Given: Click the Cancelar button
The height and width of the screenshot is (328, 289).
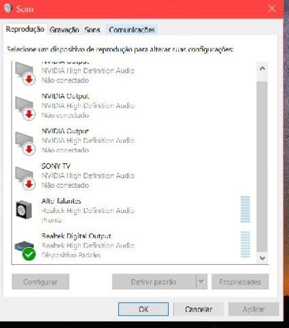Looking at the screenshot, I should tap(199, 309).
